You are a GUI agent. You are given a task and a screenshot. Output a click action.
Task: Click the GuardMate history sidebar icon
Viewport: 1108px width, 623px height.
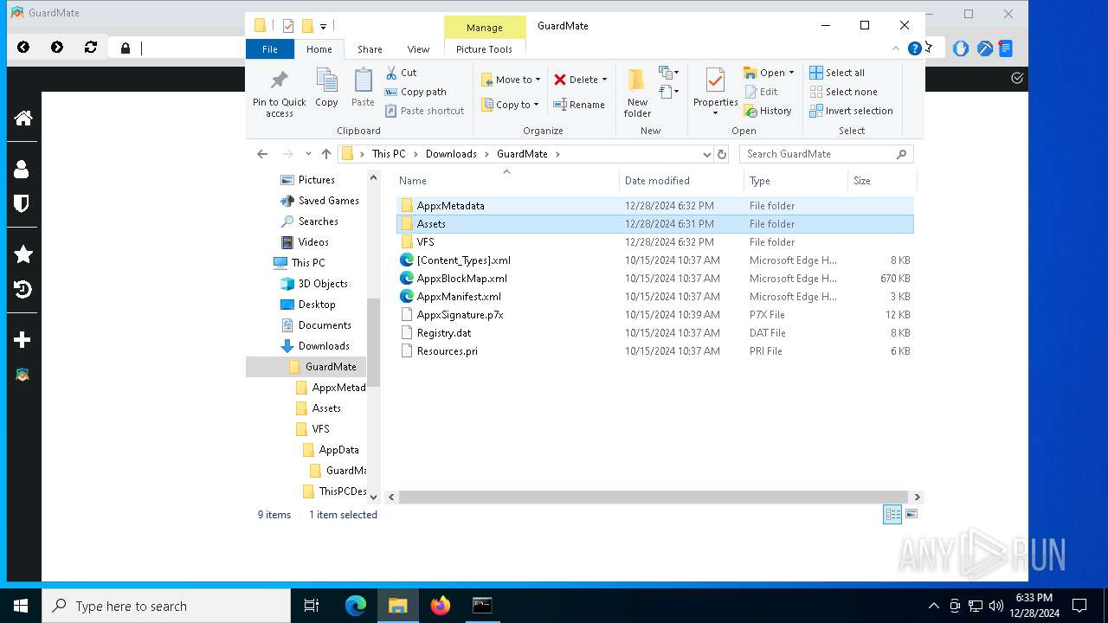click(x=23, y=289)
